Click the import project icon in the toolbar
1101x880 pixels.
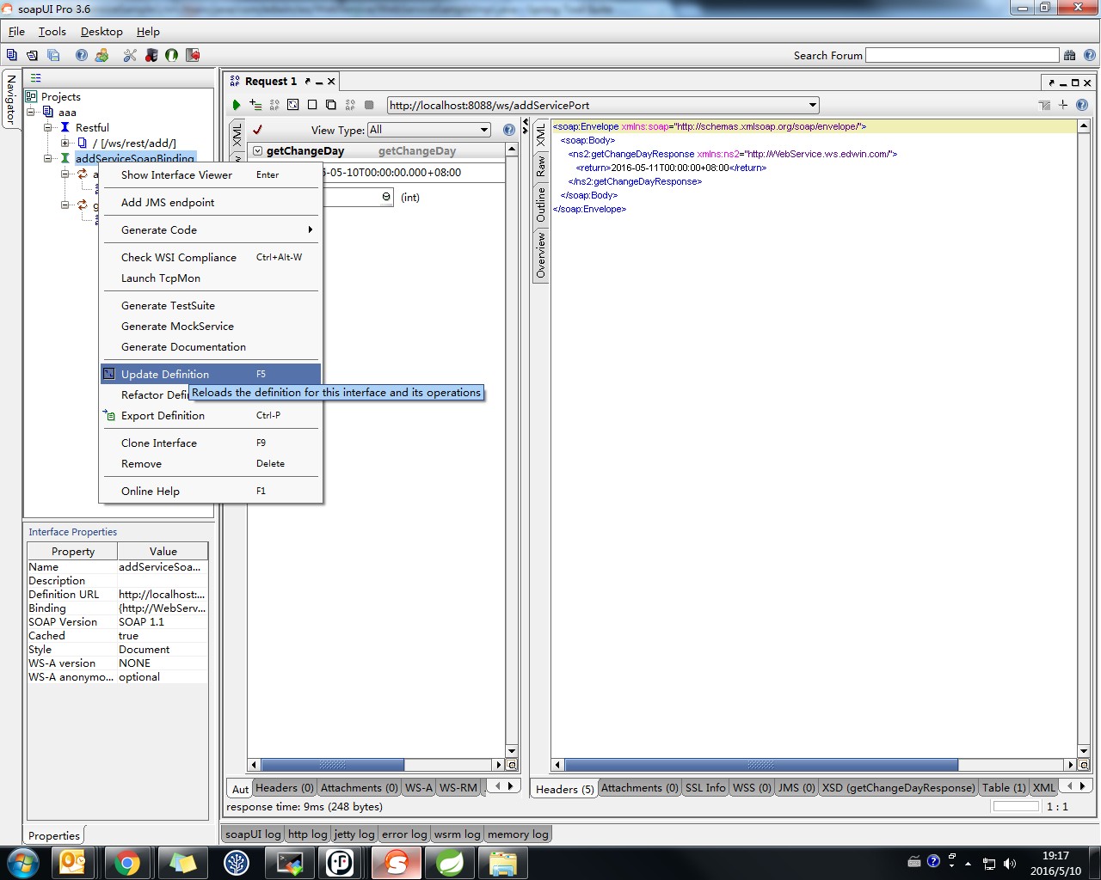tap(32, 55)
